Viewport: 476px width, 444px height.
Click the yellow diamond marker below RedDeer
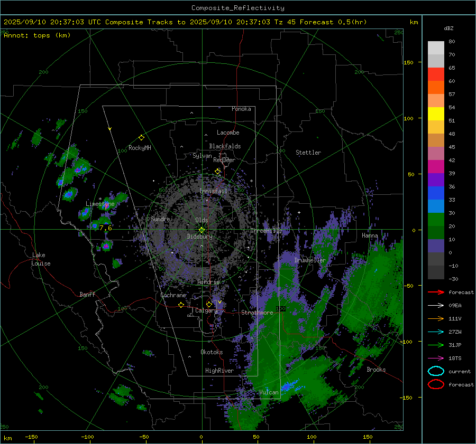(217, 172)
